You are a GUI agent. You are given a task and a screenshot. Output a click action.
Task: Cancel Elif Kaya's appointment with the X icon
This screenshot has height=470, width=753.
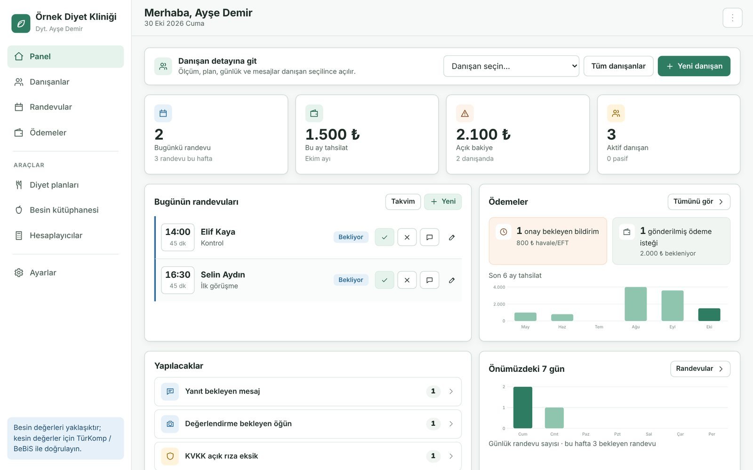(x=407, y=237)
